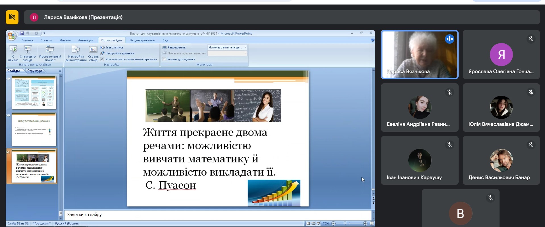
Task: Click the "Городская" theme status entry
Action: (42, 224)
